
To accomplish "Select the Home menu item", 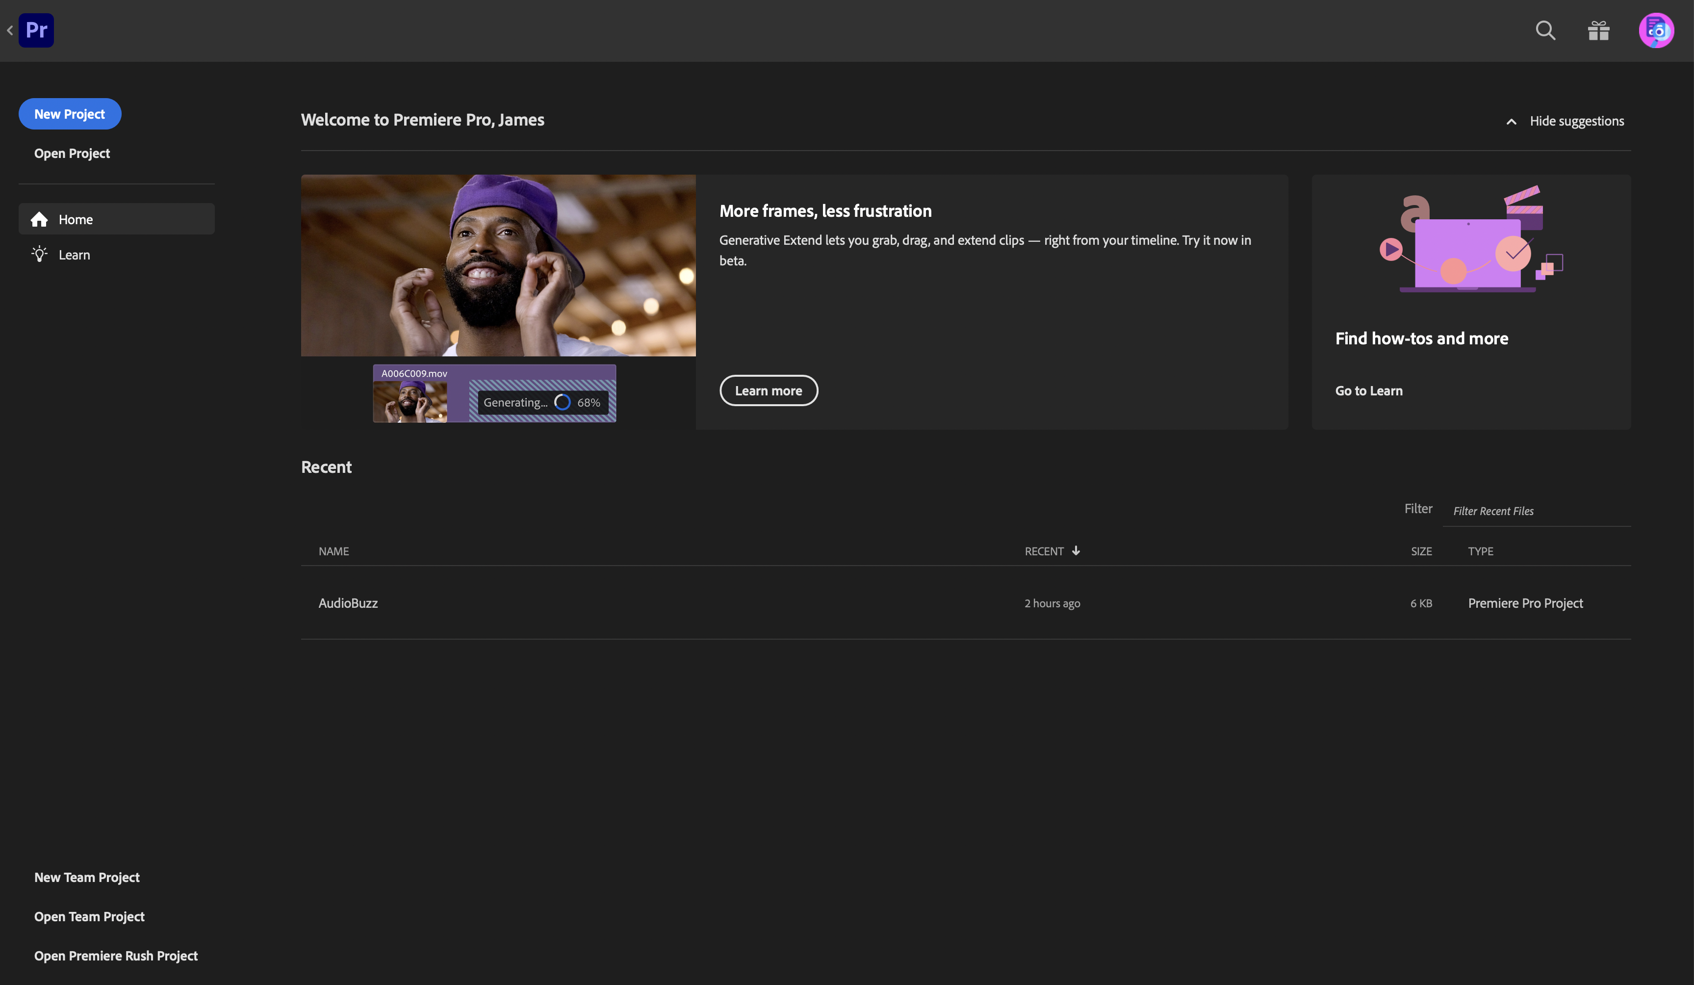I will click(x=116, y=218).
